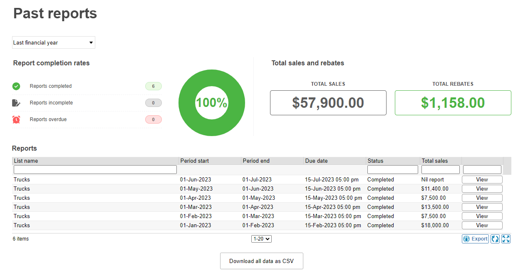View the Trucks report starting 01-Jun-2023

[482, 180]
